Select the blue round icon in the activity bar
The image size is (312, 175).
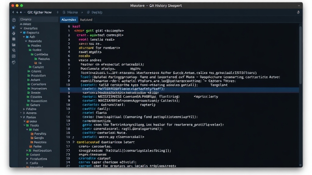pyautogui.click(x=14, y=27)
